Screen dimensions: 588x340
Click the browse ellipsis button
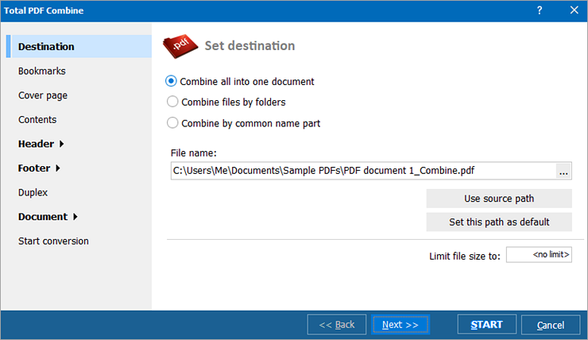click(563, 171)
